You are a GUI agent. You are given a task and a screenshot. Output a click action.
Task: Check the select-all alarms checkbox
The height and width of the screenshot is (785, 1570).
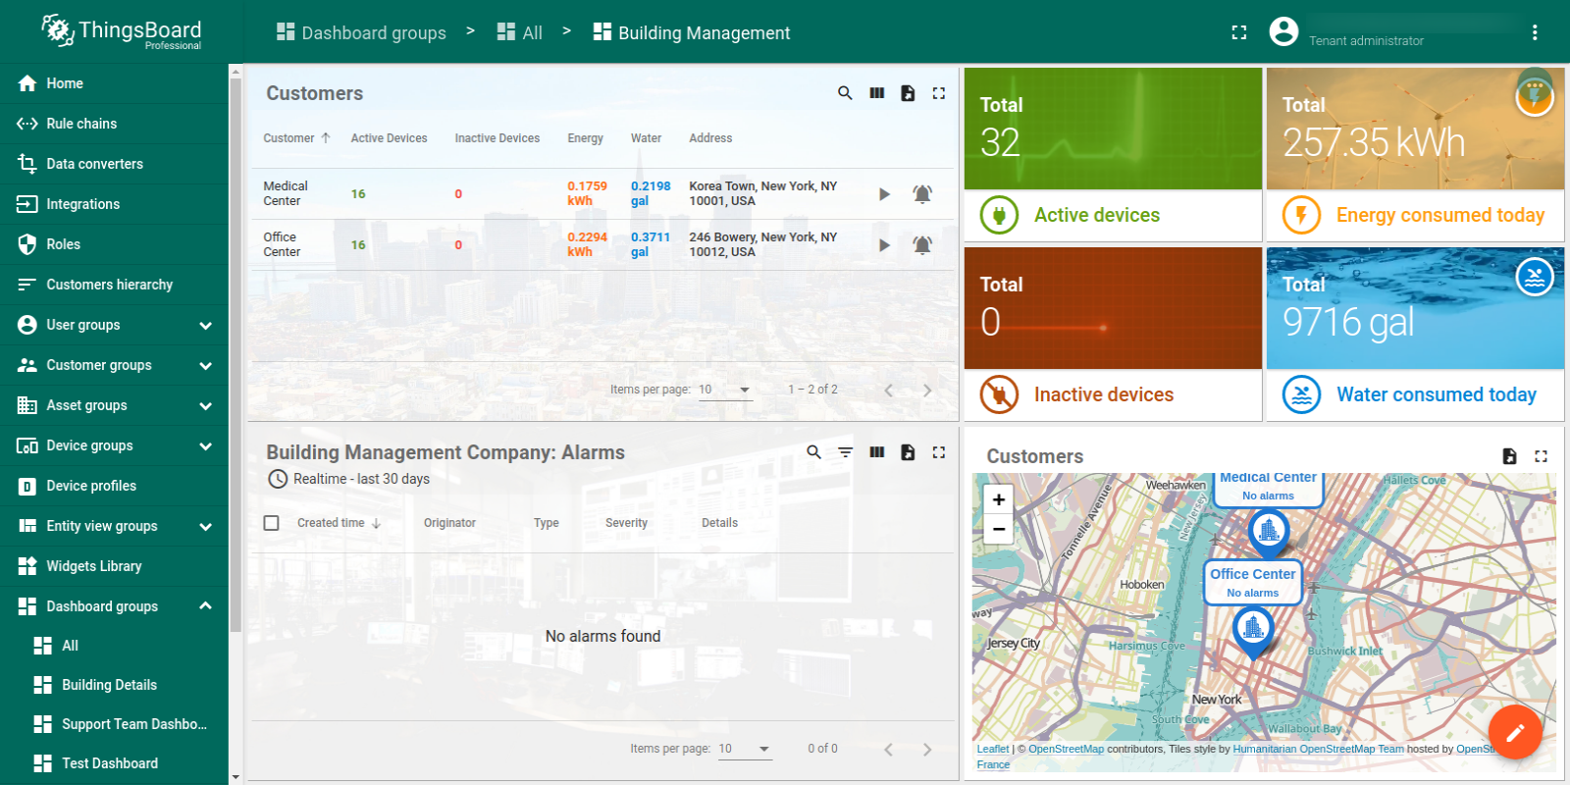(272, 523)
